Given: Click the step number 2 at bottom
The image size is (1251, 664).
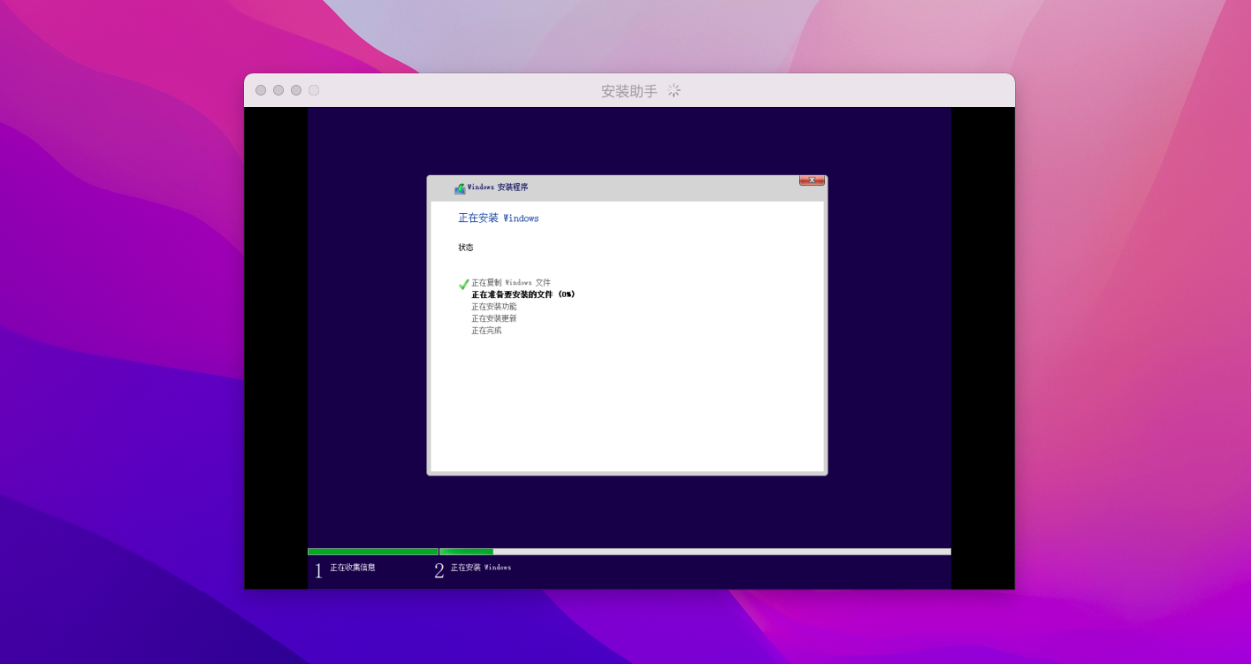Looking at the screenshot, I should point(439,571).
